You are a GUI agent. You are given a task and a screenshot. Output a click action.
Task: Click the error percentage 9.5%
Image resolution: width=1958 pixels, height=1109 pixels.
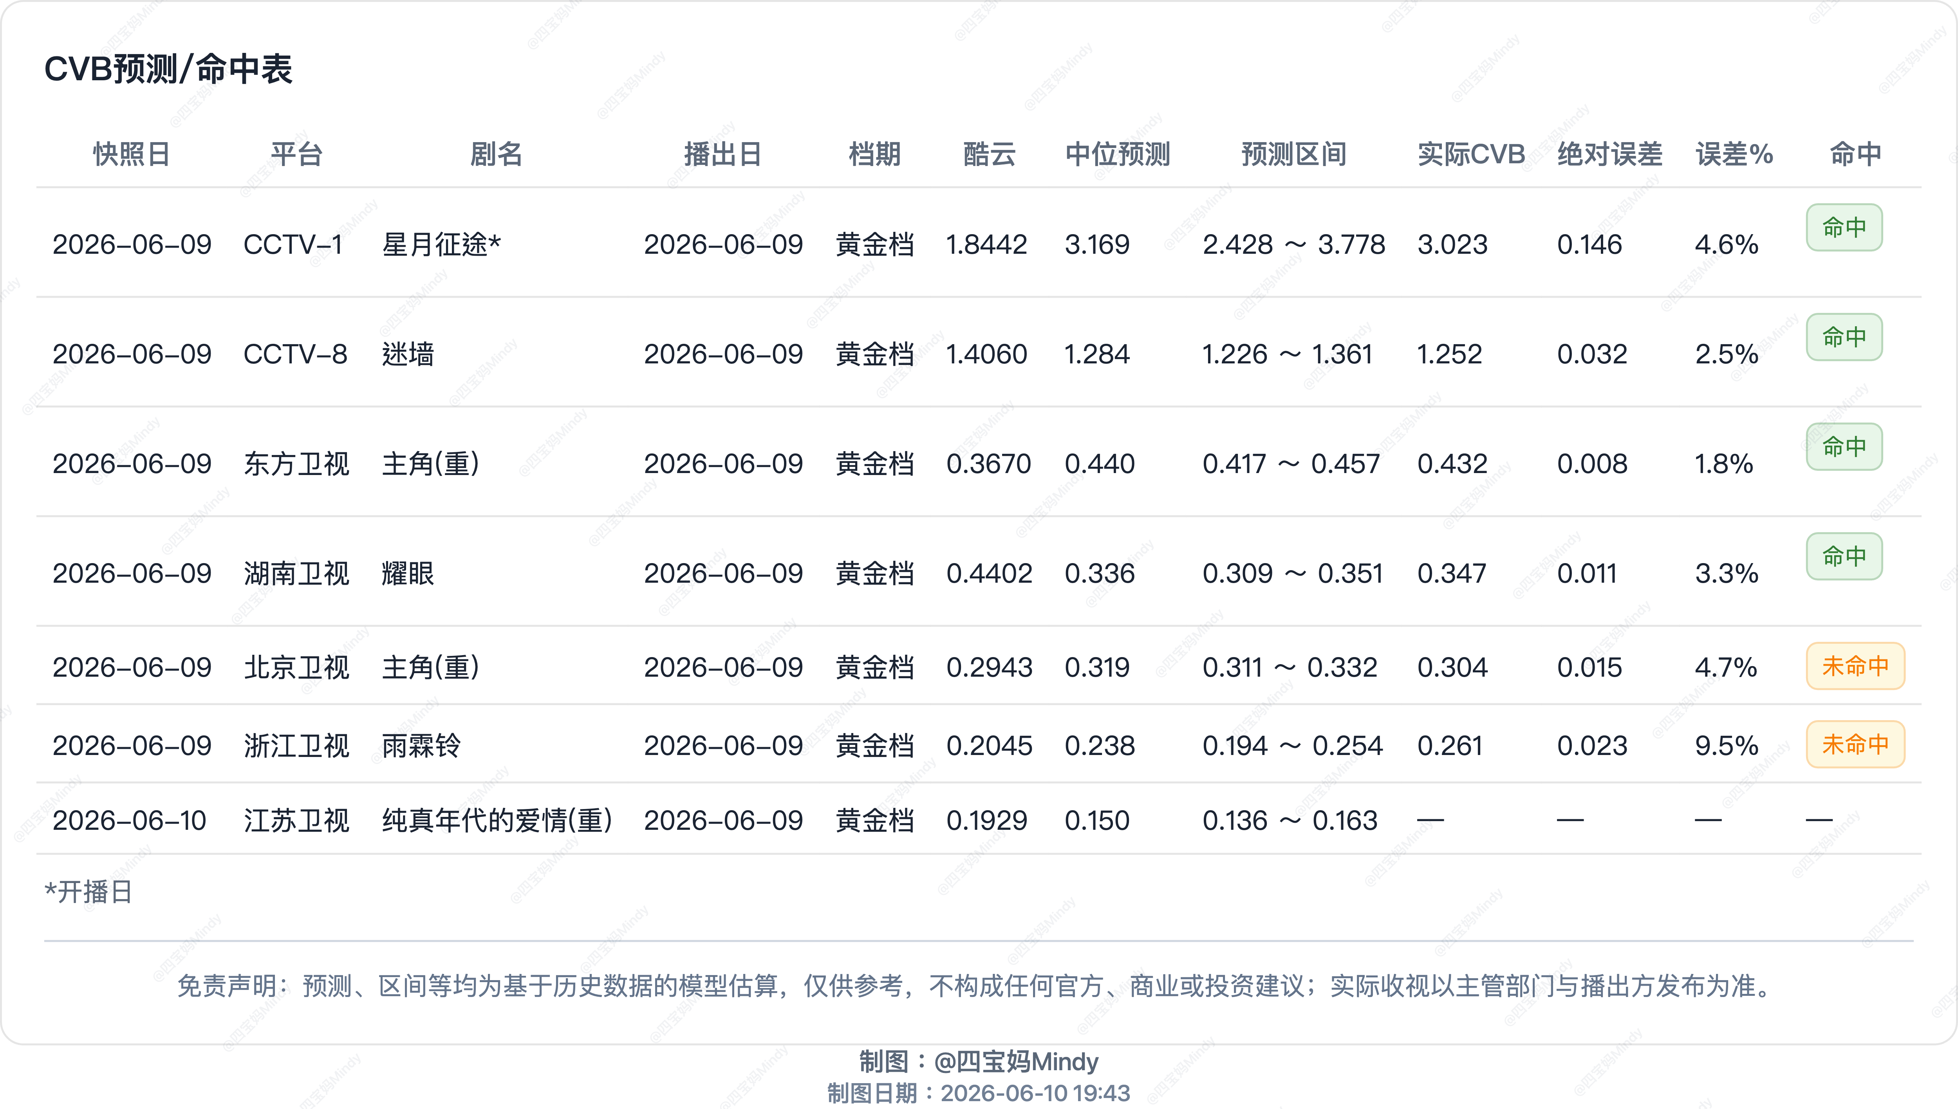tap(1727, 746)
